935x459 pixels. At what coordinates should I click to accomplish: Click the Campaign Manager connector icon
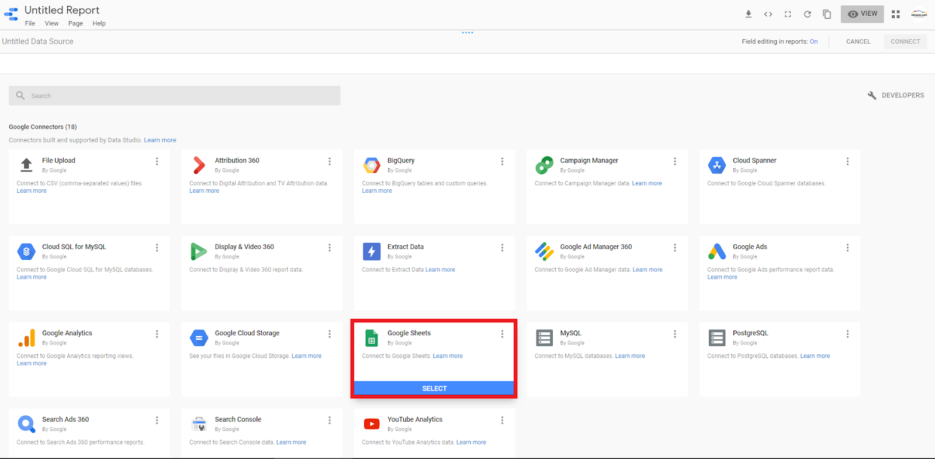pyautogui.click(x=545, y=165)
